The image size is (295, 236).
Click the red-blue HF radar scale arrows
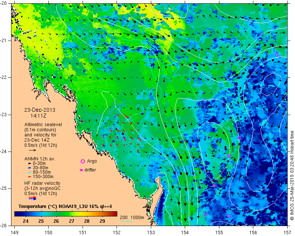[x=32, y=198]
